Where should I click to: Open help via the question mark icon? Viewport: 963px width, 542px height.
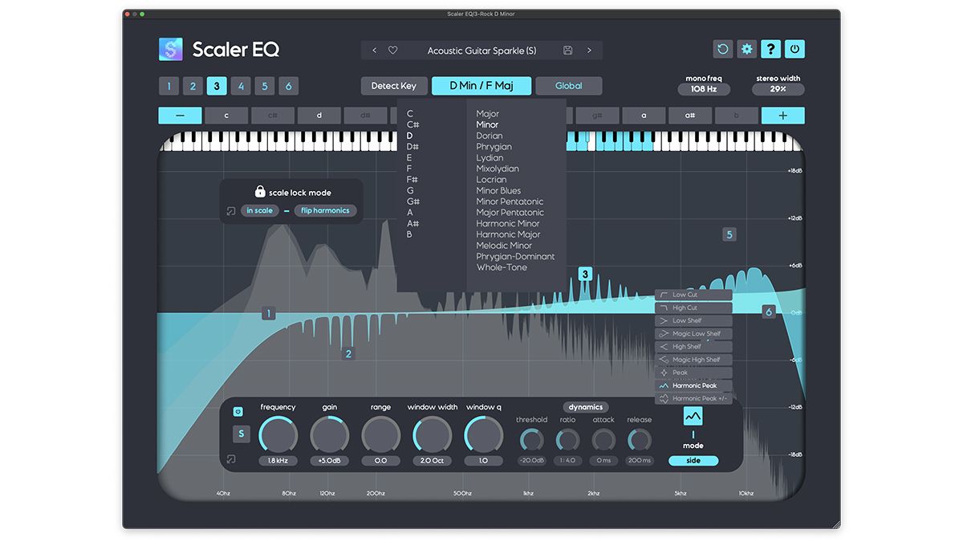pyautogui.click(x=770, y=49)
